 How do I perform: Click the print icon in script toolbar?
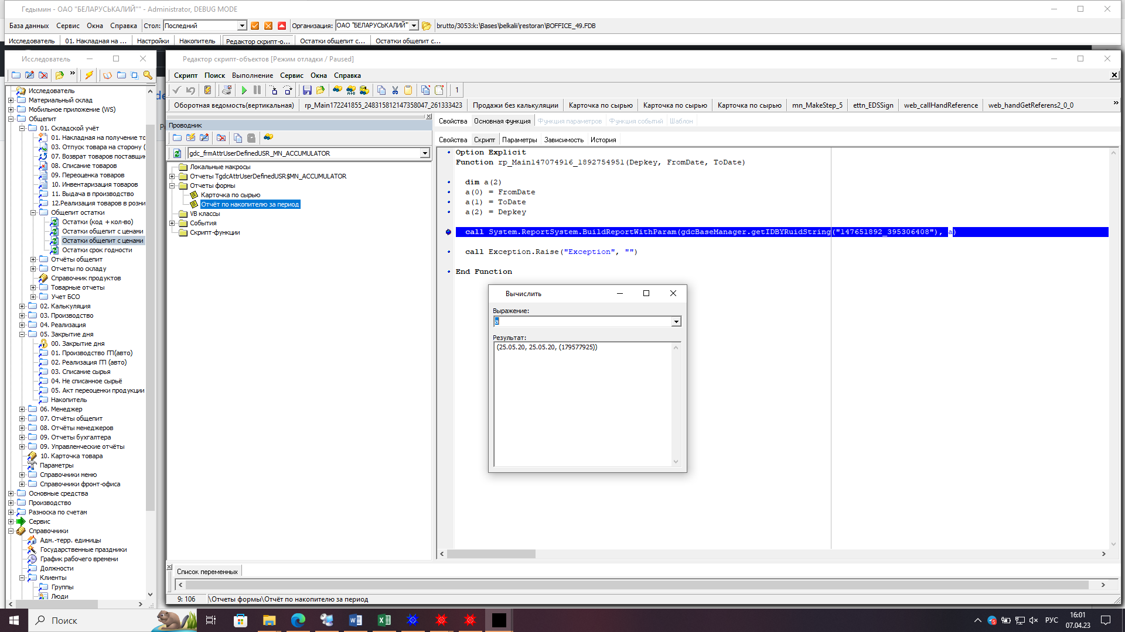click(x=227, y=90)
